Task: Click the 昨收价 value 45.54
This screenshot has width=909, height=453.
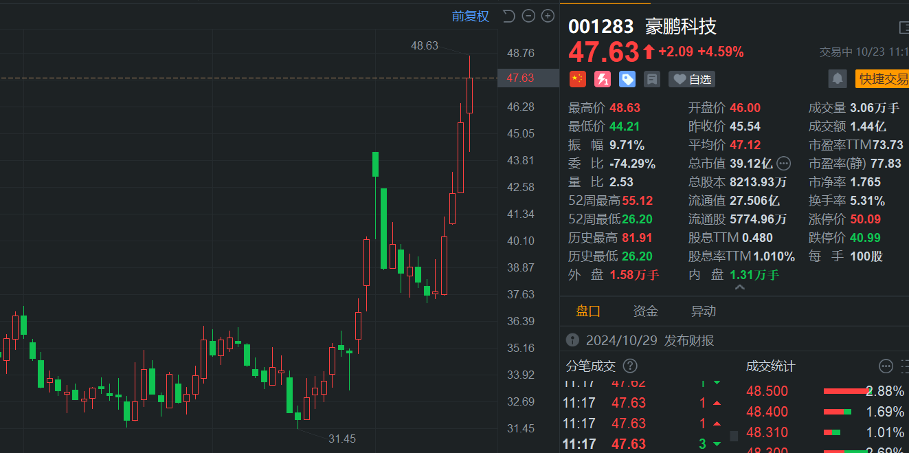Action: point(745,126)
